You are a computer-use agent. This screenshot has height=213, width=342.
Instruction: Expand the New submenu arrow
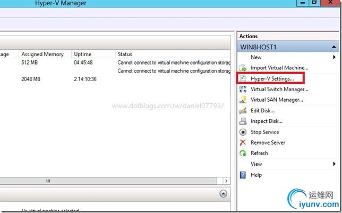pyautogui.click(x=334, y=57)
